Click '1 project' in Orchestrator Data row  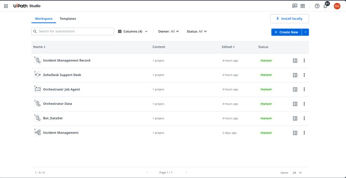point(158,104)
